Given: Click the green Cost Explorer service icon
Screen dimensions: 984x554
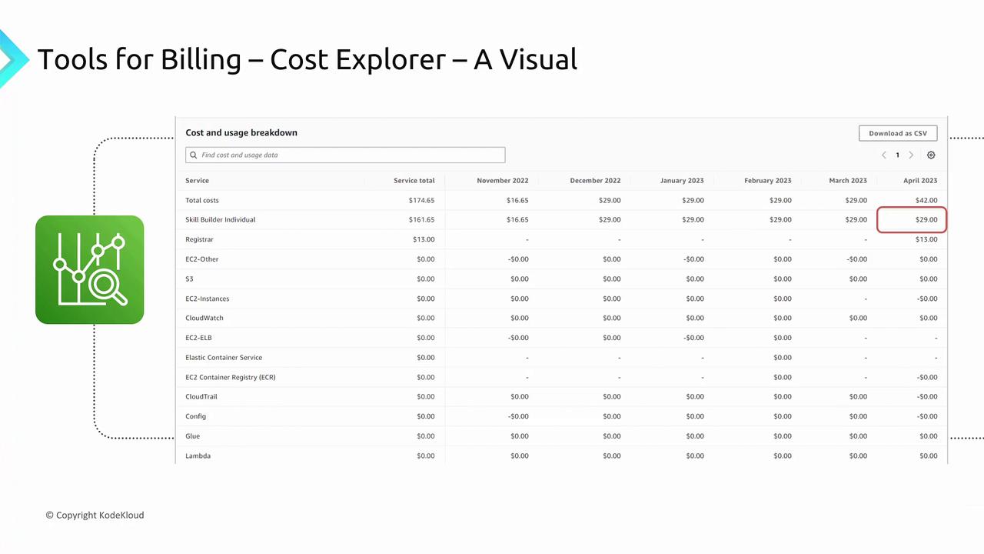Looking at the screenshot, I should coord(89,269).
